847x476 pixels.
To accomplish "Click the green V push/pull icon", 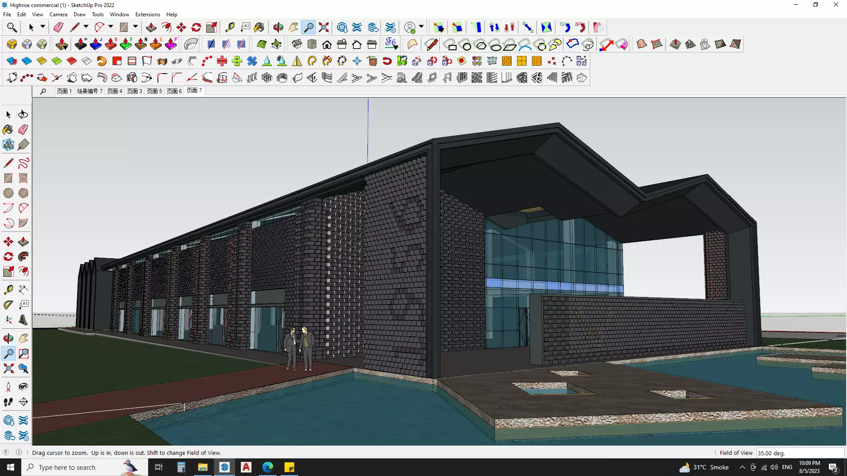I will pos(126,44).
